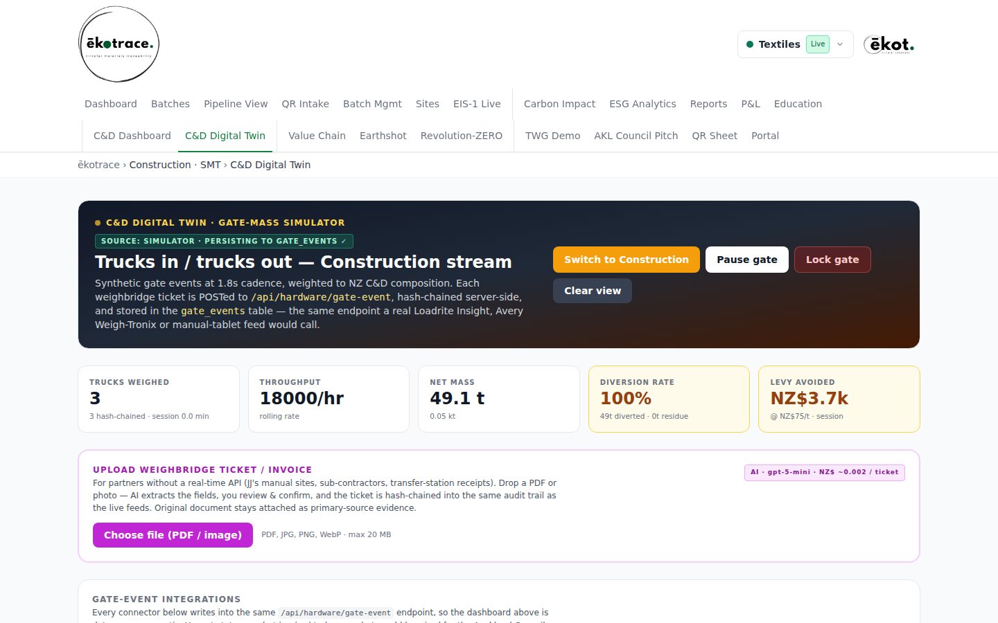
Task: Click 'PDF, JPG, PNG, WebP · max 20 MB' text
Action: tap(326, 534)
